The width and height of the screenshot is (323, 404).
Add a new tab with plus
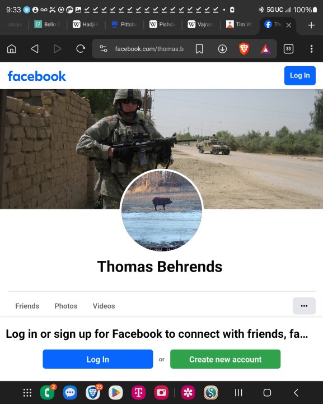(311, 25)
